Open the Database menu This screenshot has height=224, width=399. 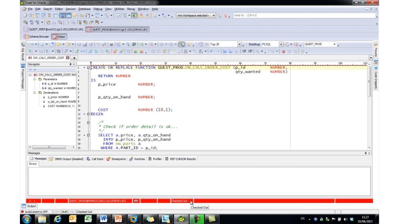tap(84, 9)
